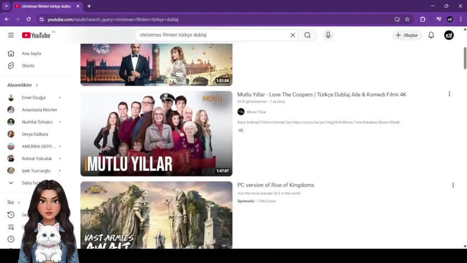Click Emel Özuğur channel avatar
The width and height of the screenshot is (467, 263).
[11, 98]
